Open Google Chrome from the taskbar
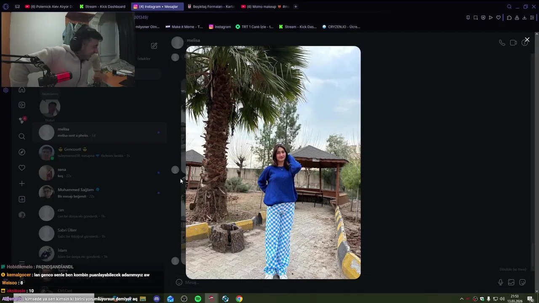 (x=239, y=299)
